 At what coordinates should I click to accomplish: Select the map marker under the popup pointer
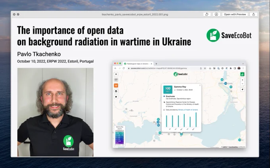click(x=181, y=134)
